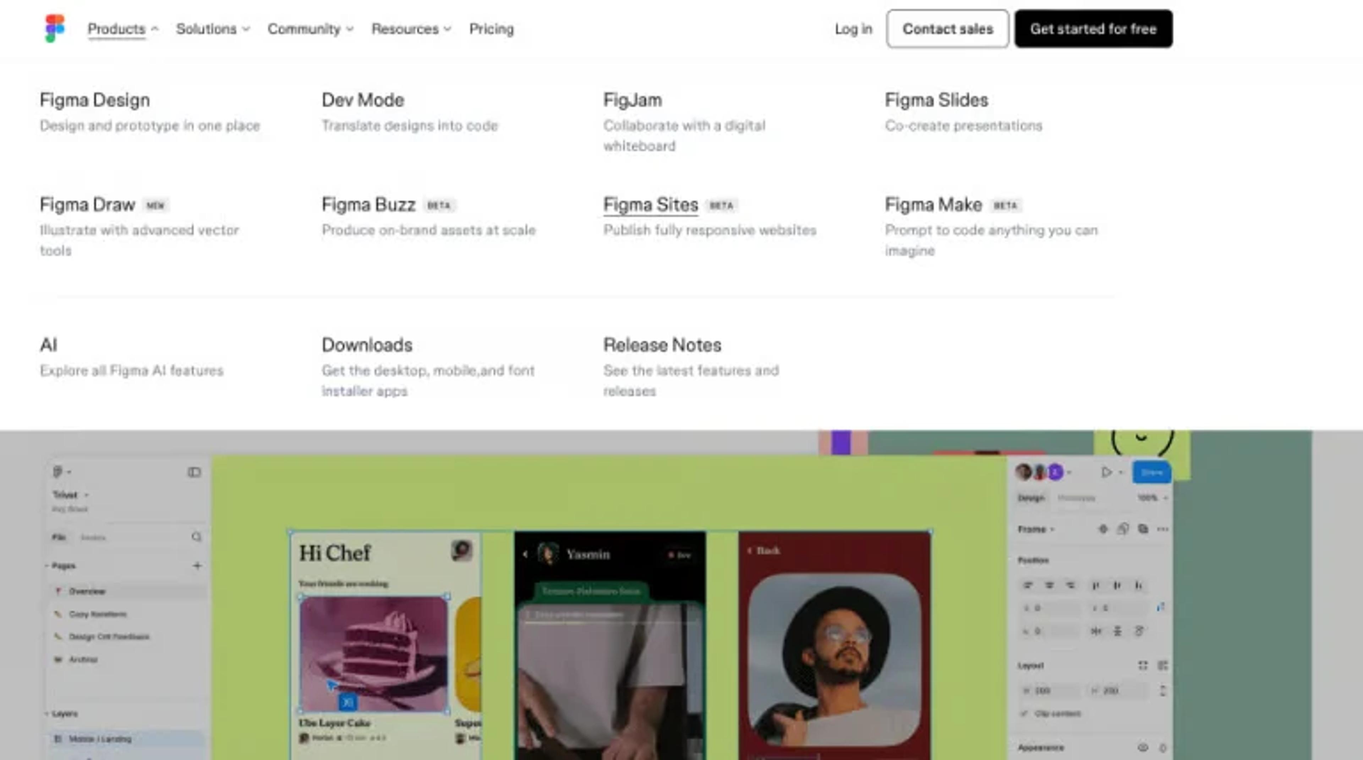Click the Ube Layer Cake image thumbnail
Viewport: 1363px width, 760px height.
373,654
